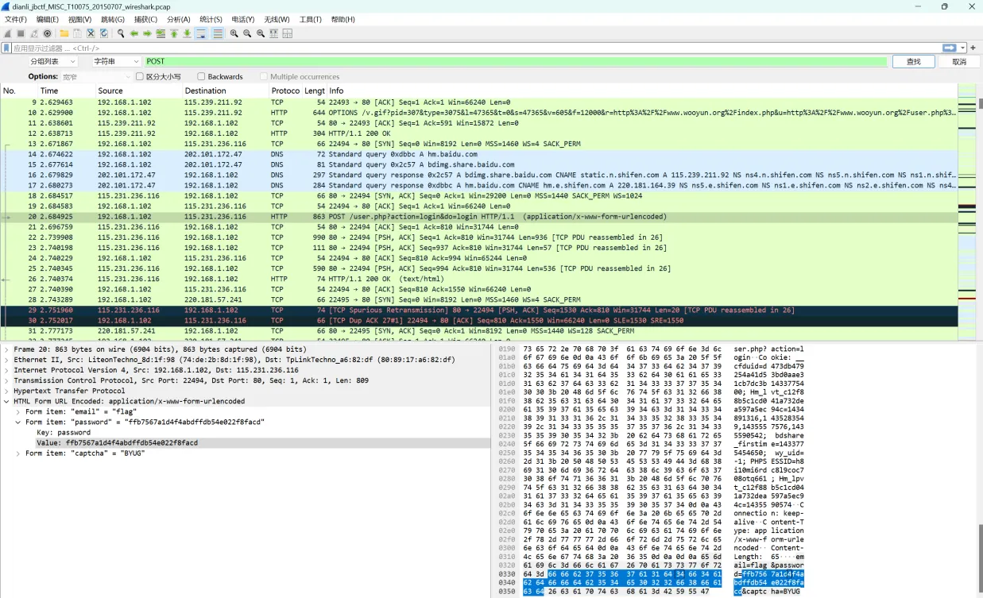This screenshot has width=983, height=598.
Task: Open the 帮助(H) menu
Action: tap(343, 19)
